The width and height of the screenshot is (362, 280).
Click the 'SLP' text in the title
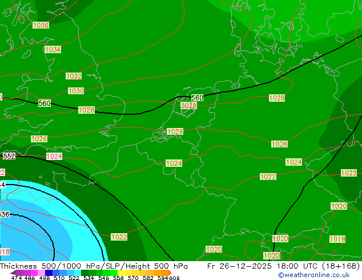pos(108,266)
